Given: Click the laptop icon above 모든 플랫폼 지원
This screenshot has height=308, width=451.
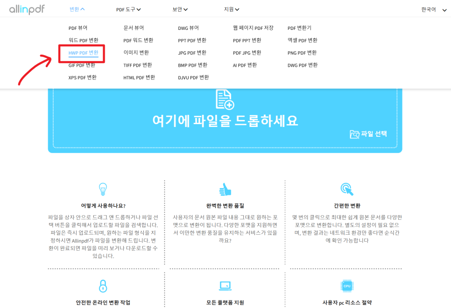Looking at the screenshot, I should (225, 286).
